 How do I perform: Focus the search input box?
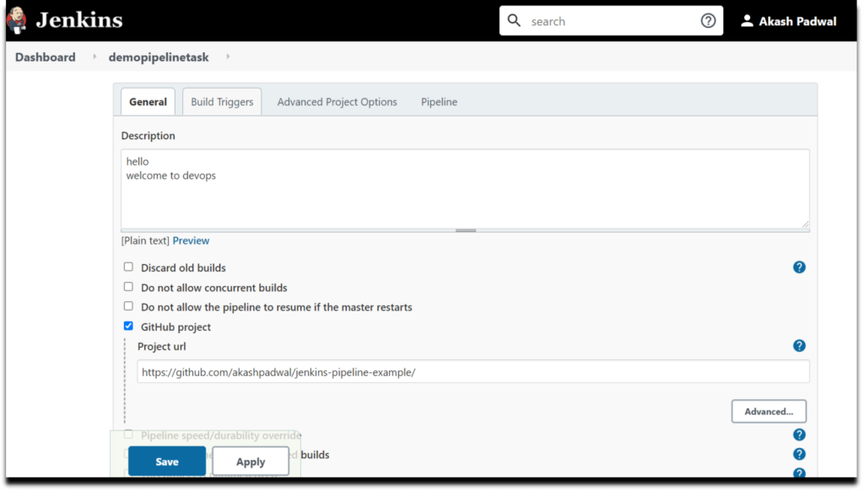(612, 21)
